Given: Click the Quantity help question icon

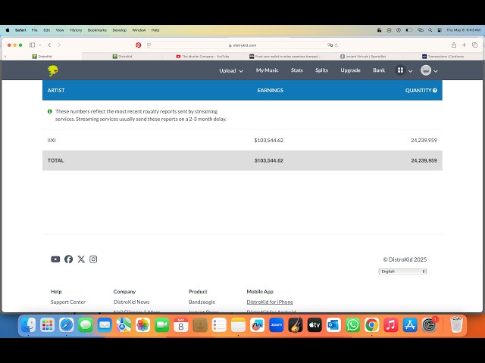Looking at the screenshot, I should click(435, 91).
